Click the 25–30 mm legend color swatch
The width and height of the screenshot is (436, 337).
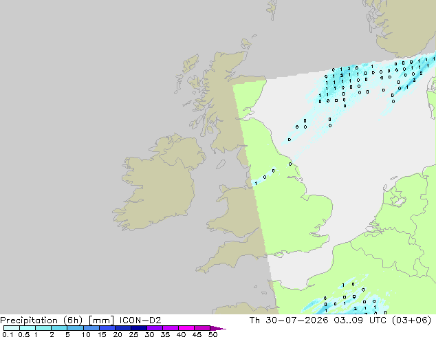tap(138, 328)
